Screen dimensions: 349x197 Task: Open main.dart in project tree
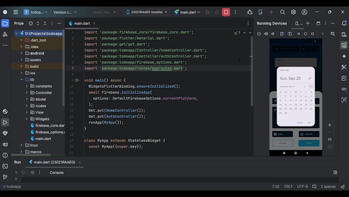[x=43, y=138]
